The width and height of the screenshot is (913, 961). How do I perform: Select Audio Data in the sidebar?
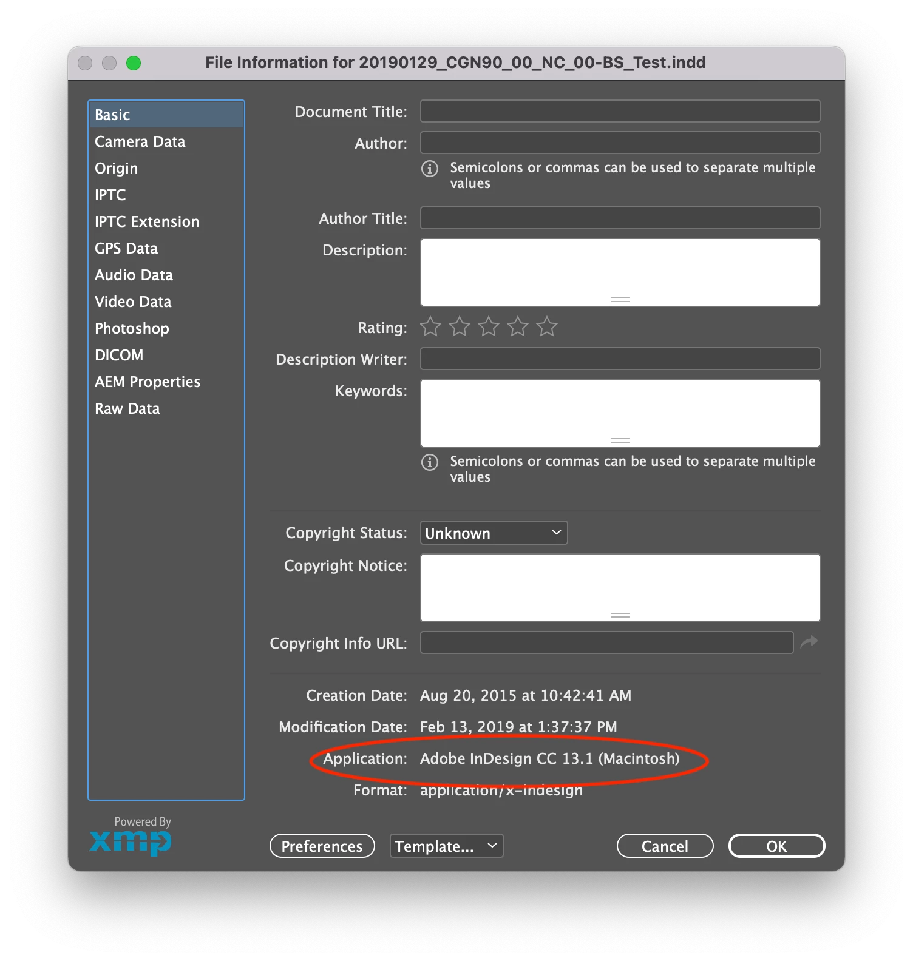(166, 275)
